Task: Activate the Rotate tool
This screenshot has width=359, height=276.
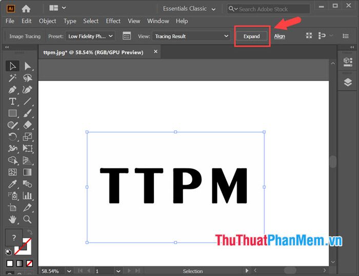Action: (12, 137)
